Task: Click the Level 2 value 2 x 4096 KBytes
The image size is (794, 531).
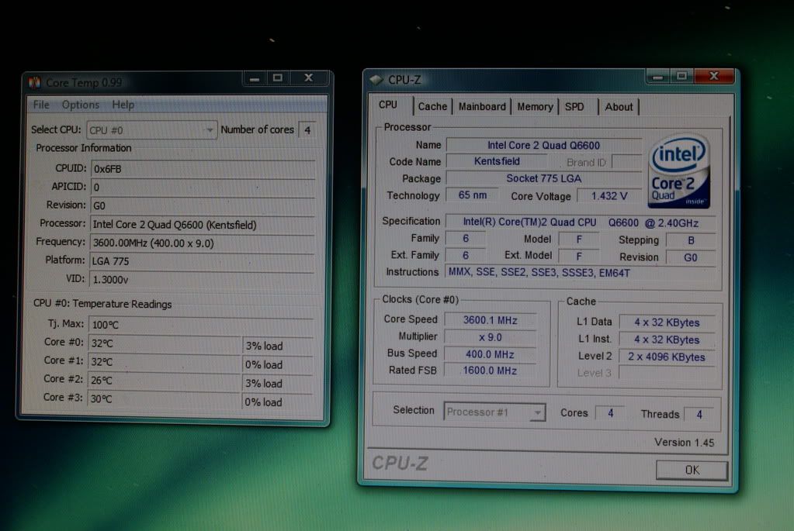Action: coord(667,357)
